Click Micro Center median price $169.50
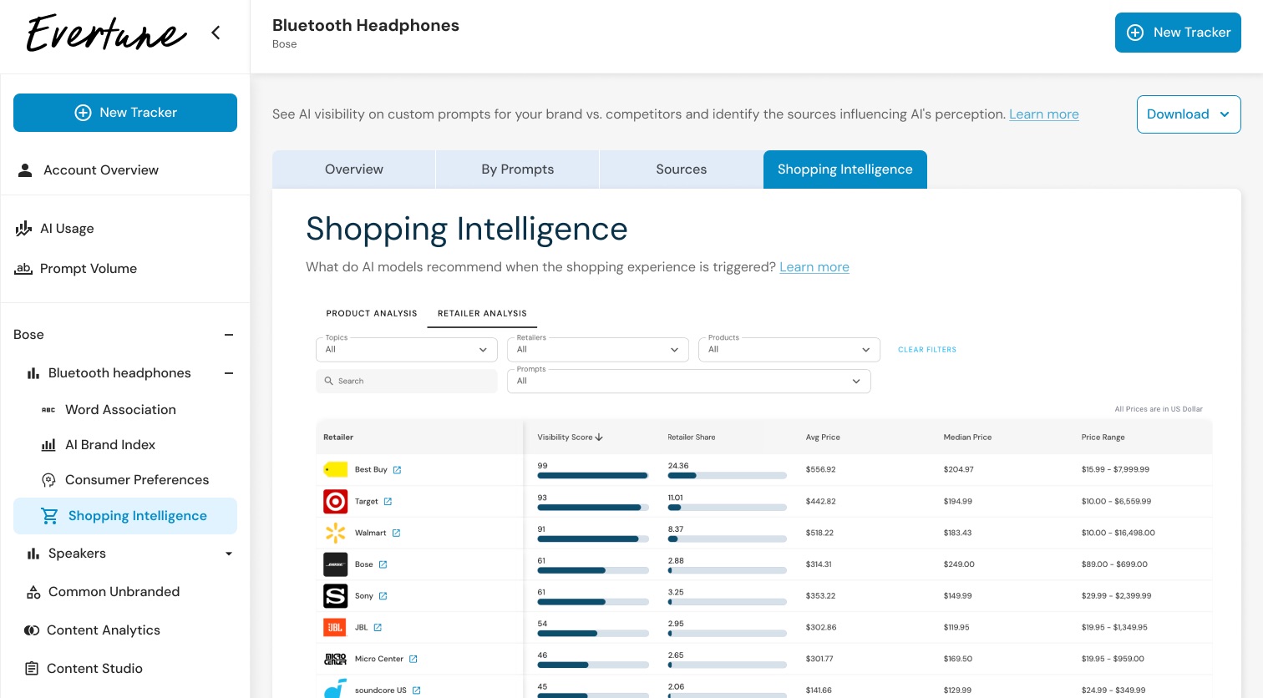 point(957,659)
